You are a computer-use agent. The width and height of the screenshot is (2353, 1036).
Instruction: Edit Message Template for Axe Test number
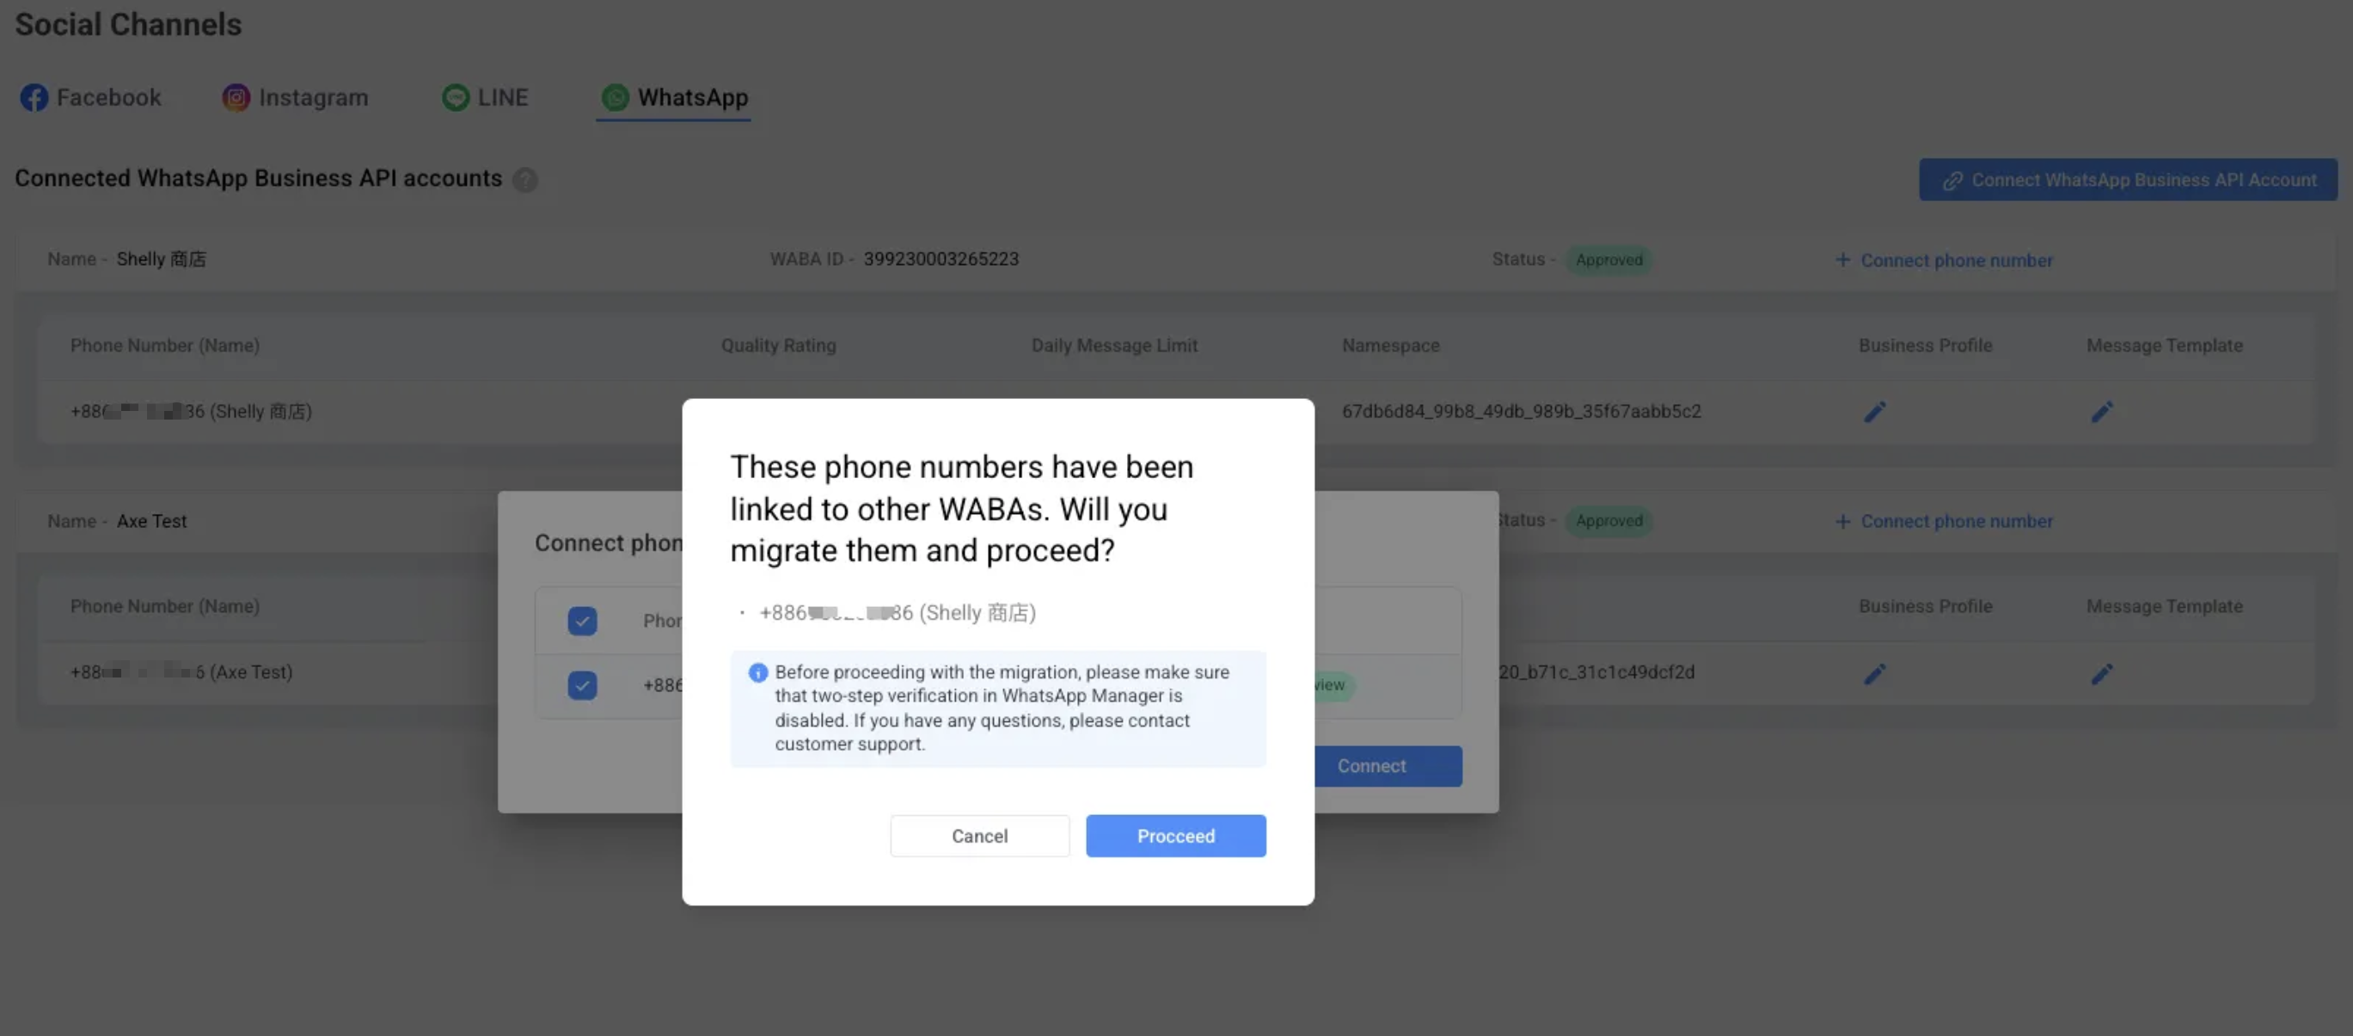pyautogui.click(x=2102, y=673)
